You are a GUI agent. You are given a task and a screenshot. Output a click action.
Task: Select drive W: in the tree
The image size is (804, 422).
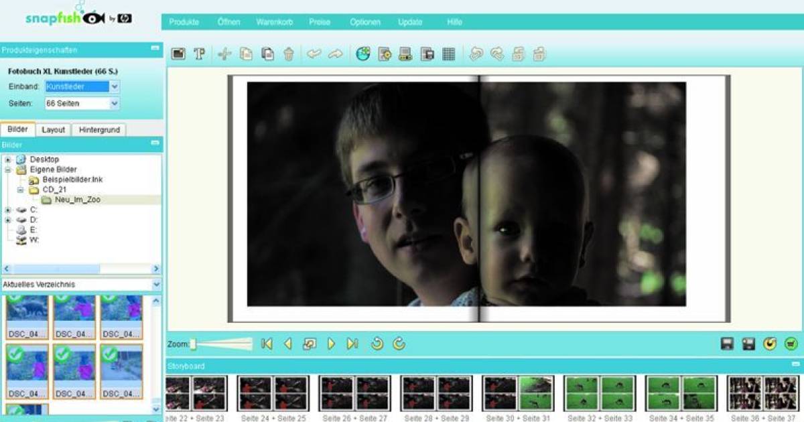(x=34, y=240)
